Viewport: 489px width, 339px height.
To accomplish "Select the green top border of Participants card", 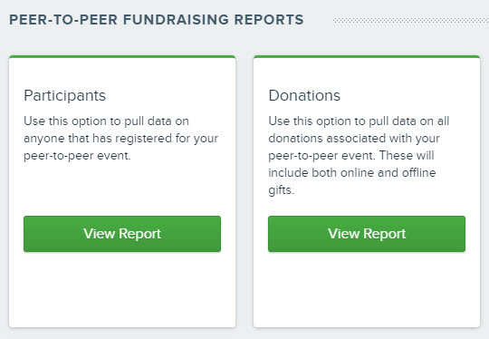I will click(x=122, y=57).
